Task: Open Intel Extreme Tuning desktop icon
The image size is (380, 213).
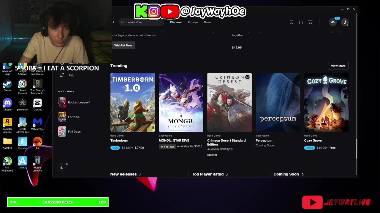Action: pyautogui.click(x=22, y=125)
